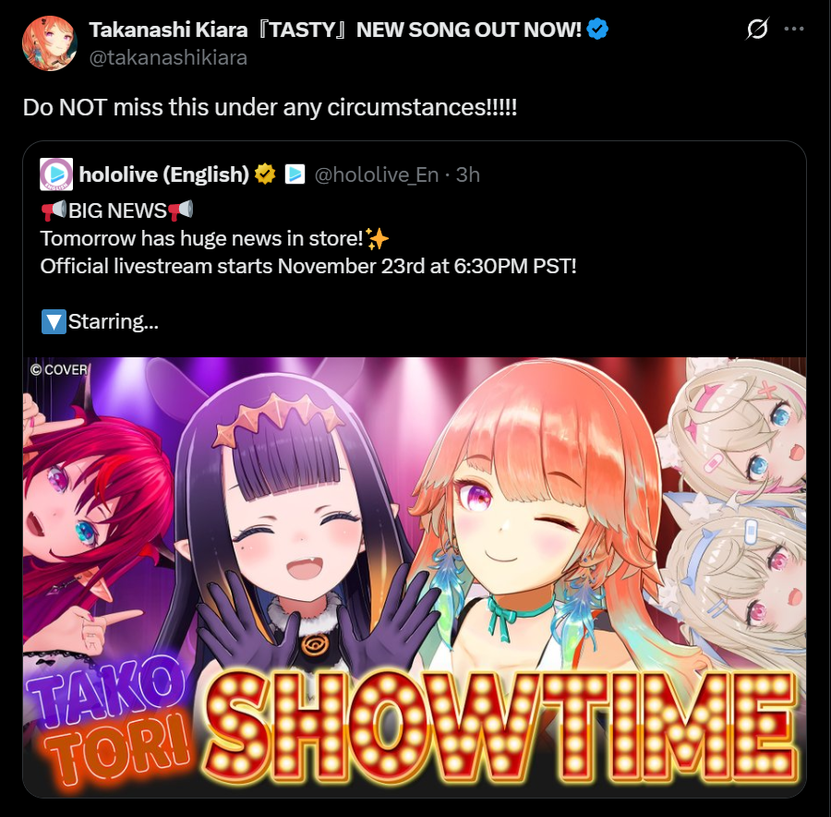831x817 pixels.
Task: Open the @takanashikiara handle link
Action: pyautogui.click(x=168, y=58)
